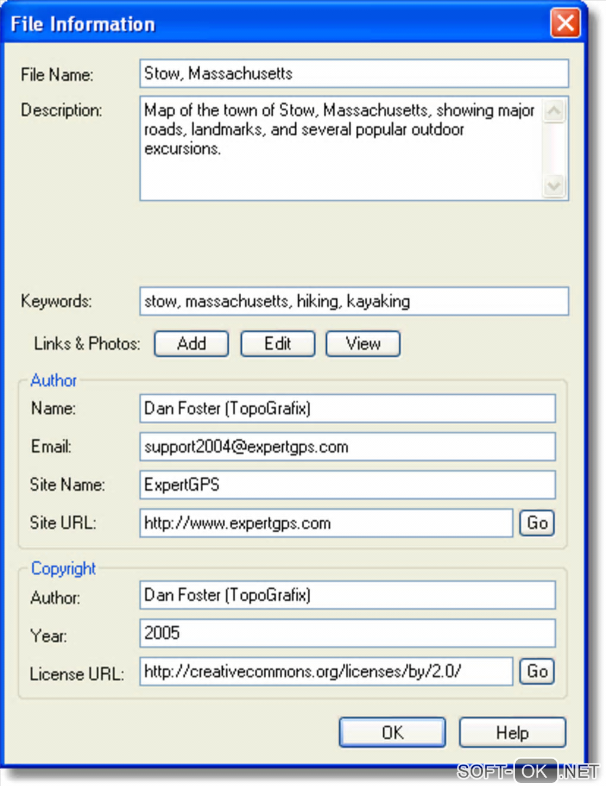Viewport: 606px width, 786px height.
Task: Confirm the dialog with OK
Action: pyautogui.click(x=392, y=732)
